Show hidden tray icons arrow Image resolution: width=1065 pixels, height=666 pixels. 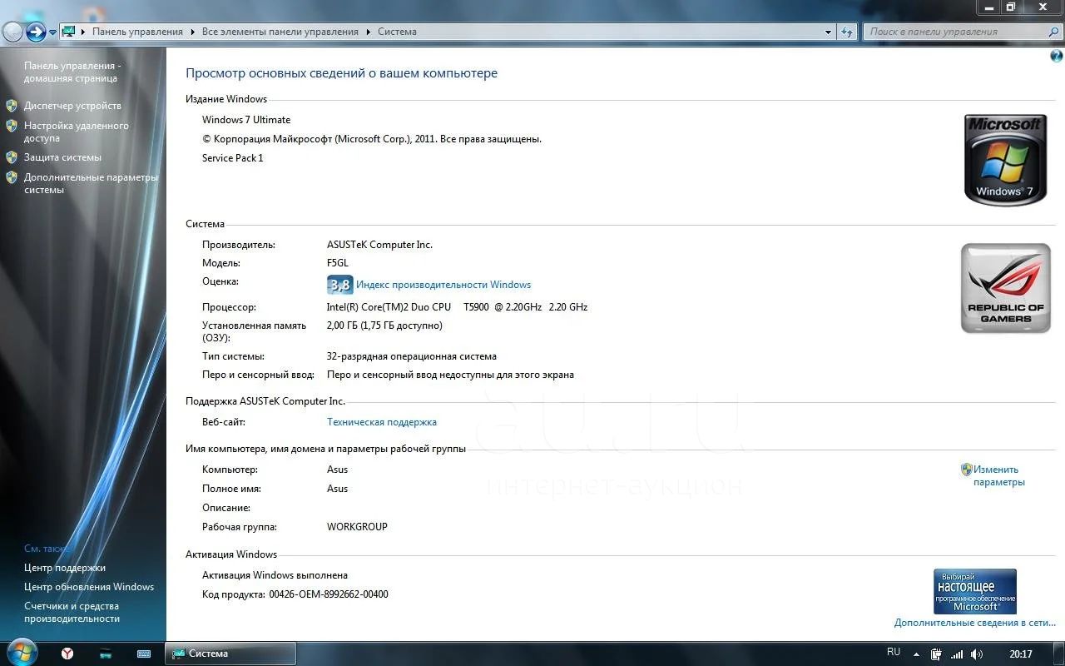tap(917, 654)
